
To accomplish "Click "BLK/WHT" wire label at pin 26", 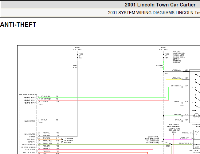I will (x=47, y=136).
